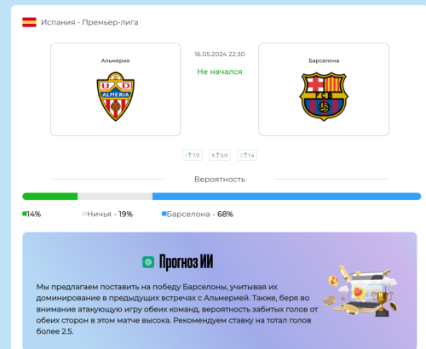Click the match date 16.05.2024 22:30
Image resolution: width=426 pixels, height=349 pixels.
click(220, 54)
